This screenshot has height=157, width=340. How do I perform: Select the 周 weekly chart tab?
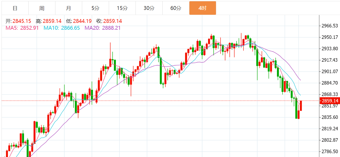click(42, 8)
